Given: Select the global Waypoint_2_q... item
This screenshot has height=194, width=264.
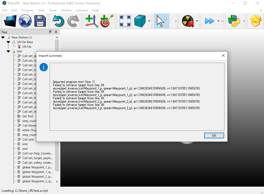Looking at the screenshot, I should tap(37, 181).
